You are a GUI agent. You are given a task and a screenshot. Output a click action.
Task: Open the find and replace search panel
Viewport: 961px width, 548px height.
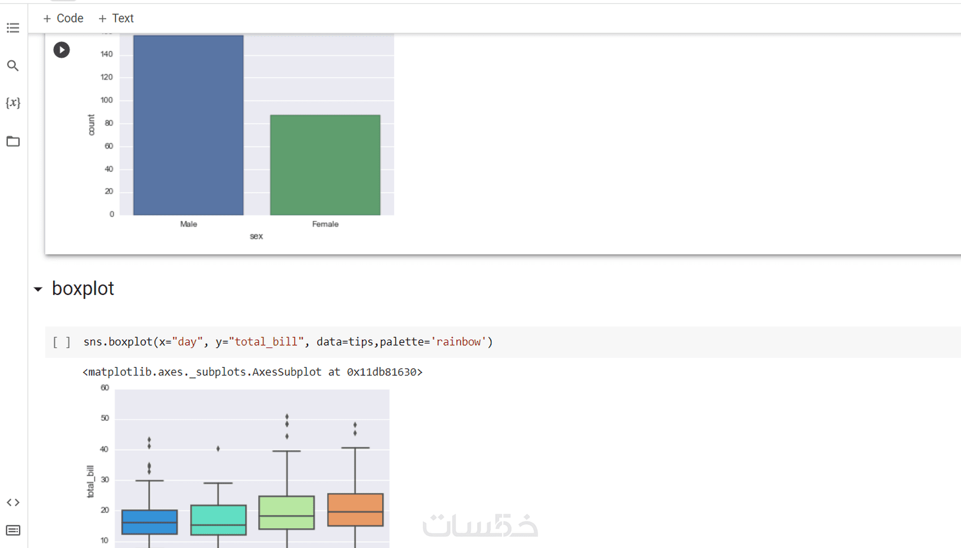(13, 66)
